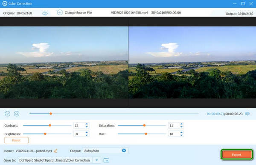This screenshot has height=165, width=256.
Task: Open the save folder icon
Action: click(106, 160)
